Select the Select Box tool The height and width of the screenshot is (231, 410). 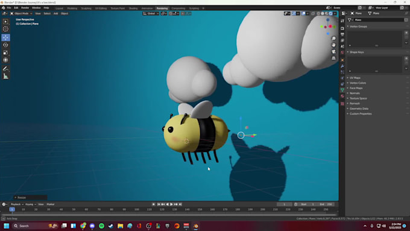pyautogui.click(x=5, y=22)
